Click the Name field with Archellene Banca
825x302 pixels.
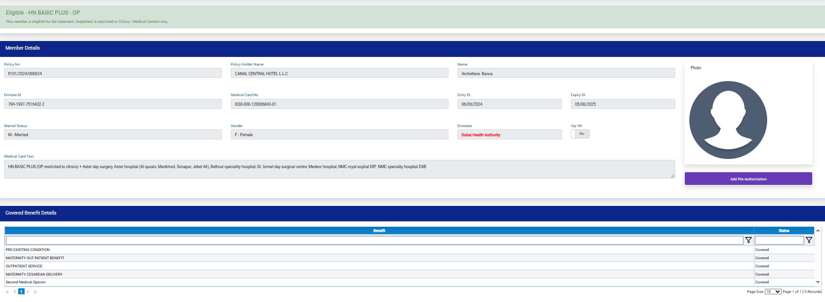[x=566, y=73]
